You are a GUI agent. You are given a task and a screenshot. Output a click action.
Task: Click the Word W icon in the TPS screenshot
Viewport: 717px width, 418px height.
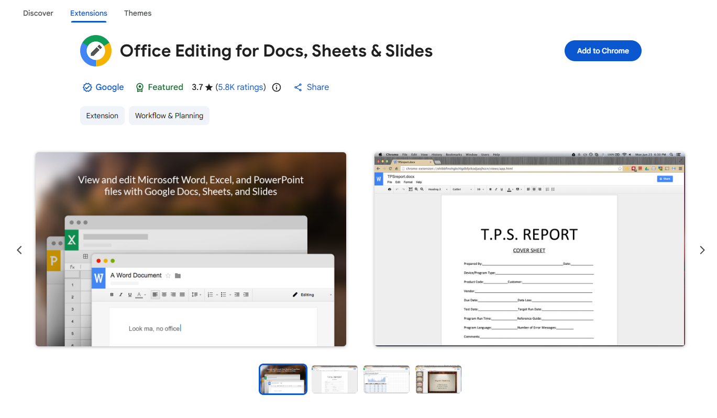point(379,179)
